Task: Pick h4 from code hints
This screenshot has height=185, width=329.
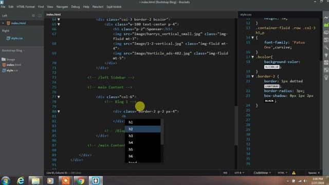Action: click(143, 143)
